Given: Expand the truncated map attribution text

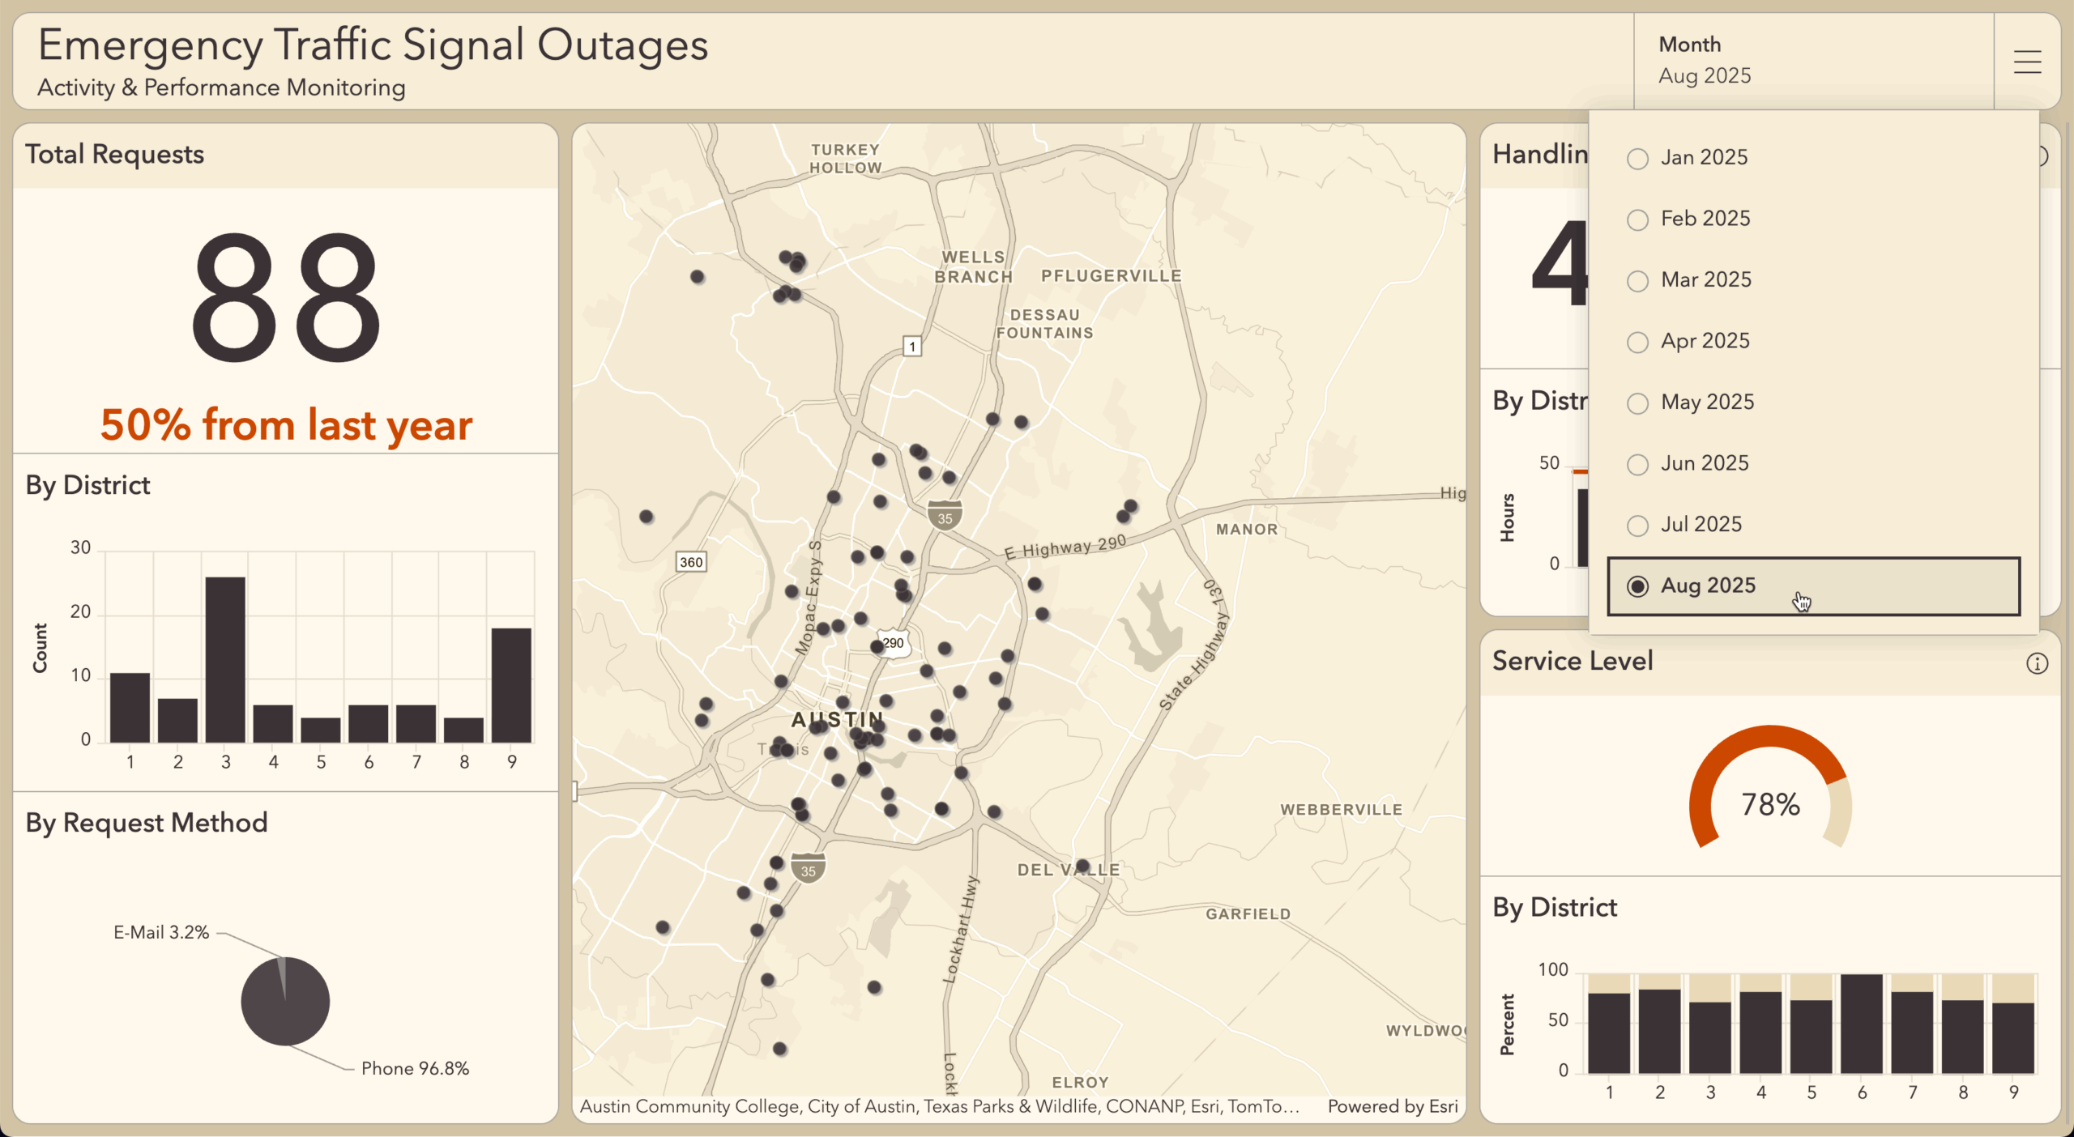Looking at the screenshot, I should pos(940,1106).
